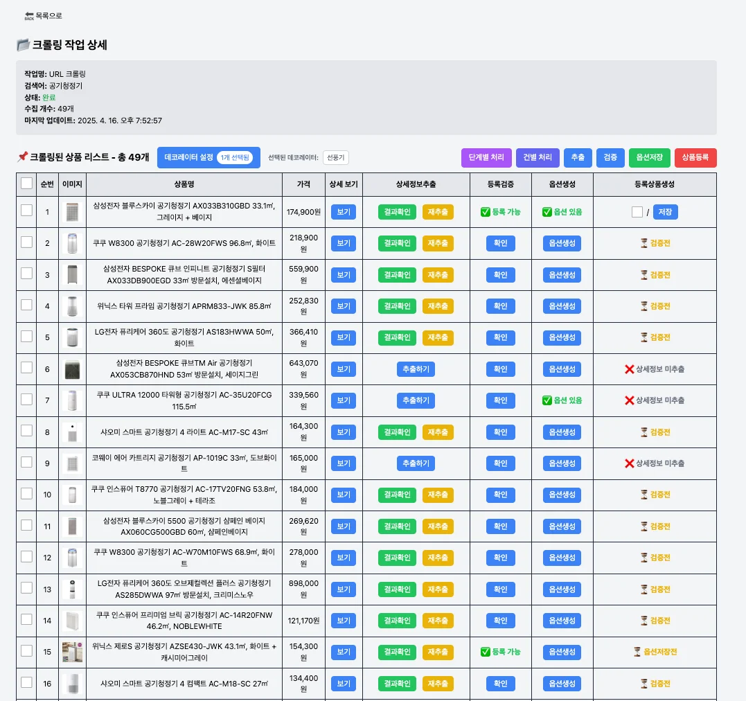Click 보기 for row 2 product

[x=344, y=243]
